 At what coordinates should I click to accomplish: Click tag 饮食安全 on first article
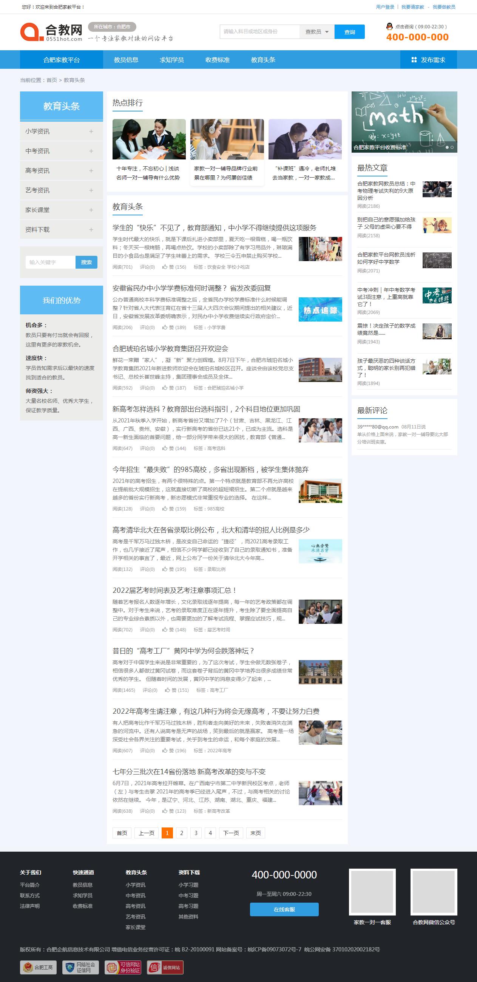[x=216, y=267]
